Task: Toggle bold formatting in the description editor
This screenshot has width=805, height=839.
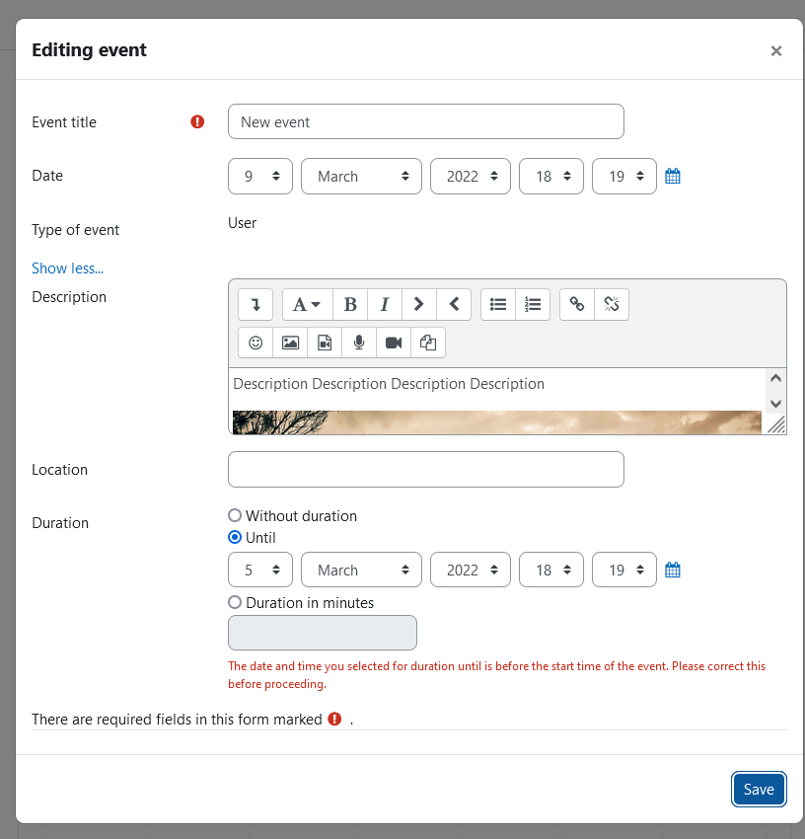Action: tap(350, 304)
